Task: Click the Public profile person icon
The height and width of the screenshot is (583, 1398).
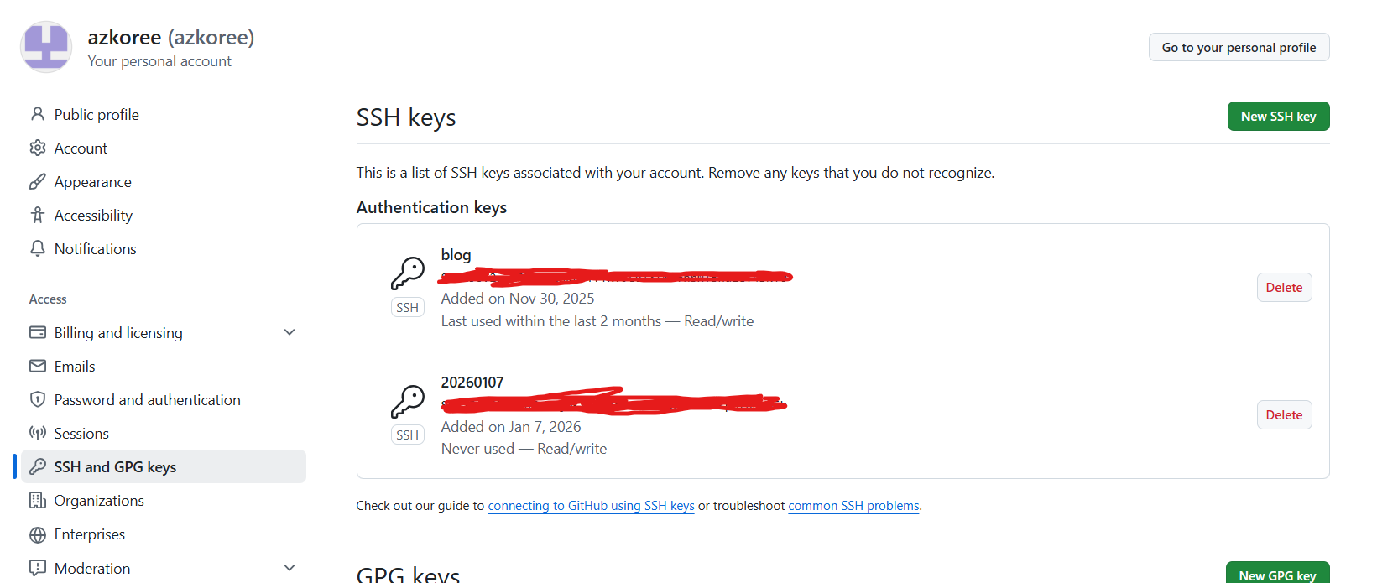Action: pyautogui.click(x=38, y=114)
